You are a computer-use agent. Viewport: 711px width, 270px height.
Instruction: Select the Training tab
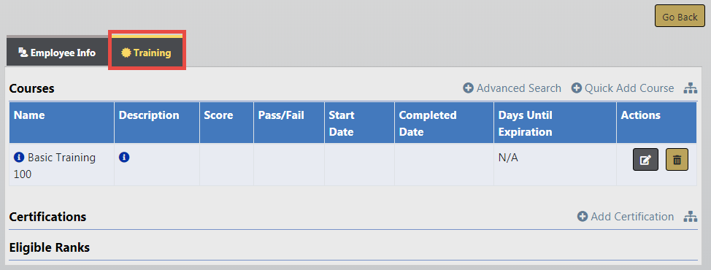point(147,51)
